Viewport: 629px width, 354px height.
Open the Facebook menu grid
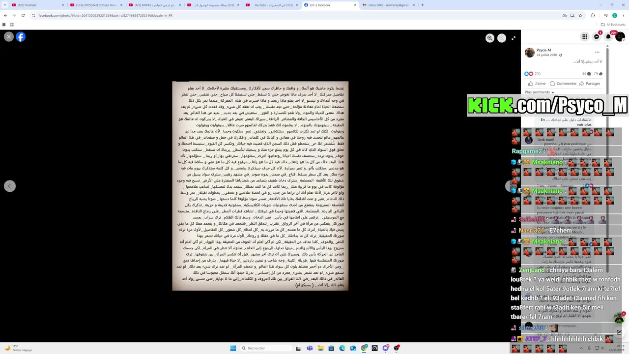(x=585, y=36)
